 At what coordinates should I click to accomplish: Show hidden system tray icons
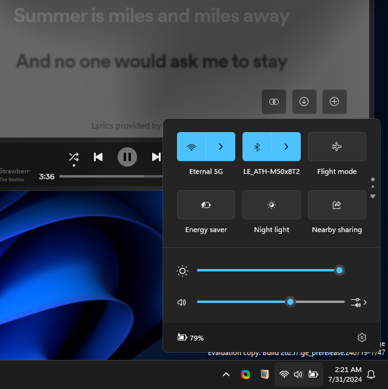click(x=226, y=374)
